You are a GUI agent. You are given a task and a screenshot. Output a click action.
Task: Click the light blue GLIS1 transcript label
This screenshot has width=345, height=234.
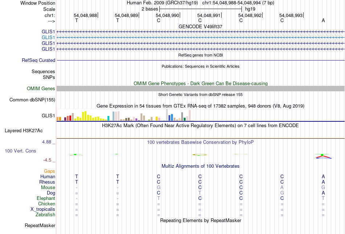pyautogui.click(x=48, y=38)
